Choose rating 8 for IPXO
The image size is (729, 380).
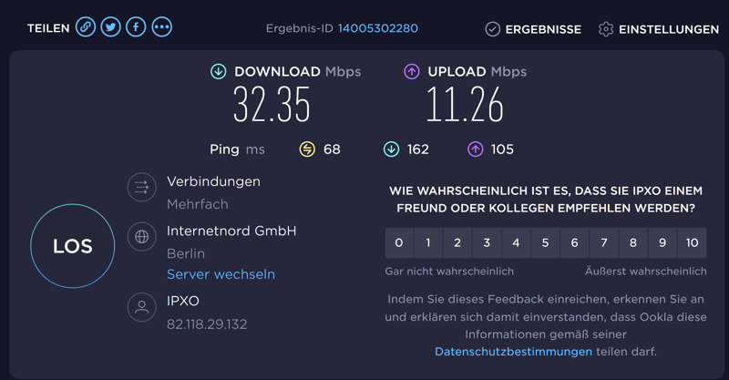click(x=632, y=242)
